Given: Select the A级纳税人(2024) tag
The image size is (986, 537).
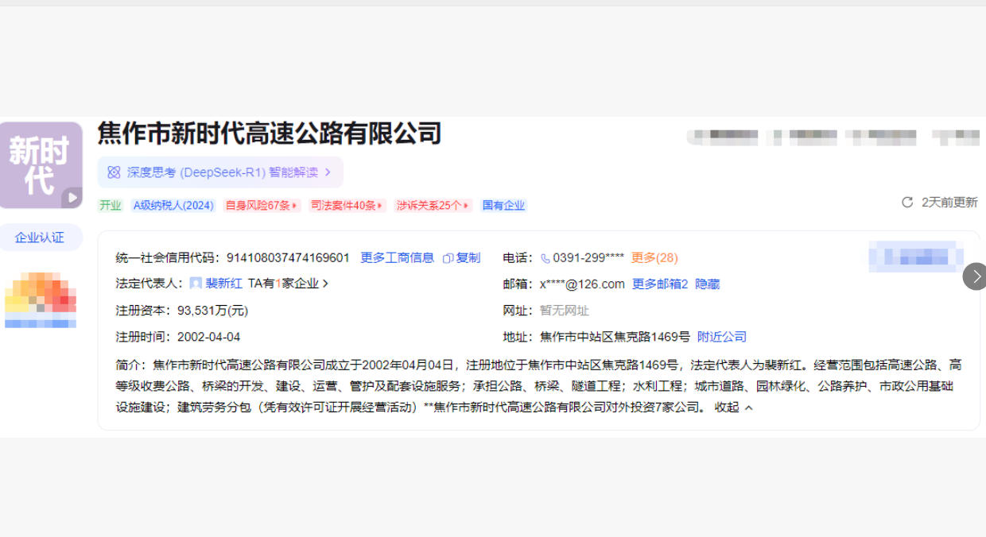Looking at the screenshot, I should [x=173, y=205].
